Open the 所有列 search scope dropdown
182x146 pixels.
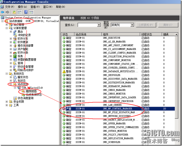click(x=132, y=25)
